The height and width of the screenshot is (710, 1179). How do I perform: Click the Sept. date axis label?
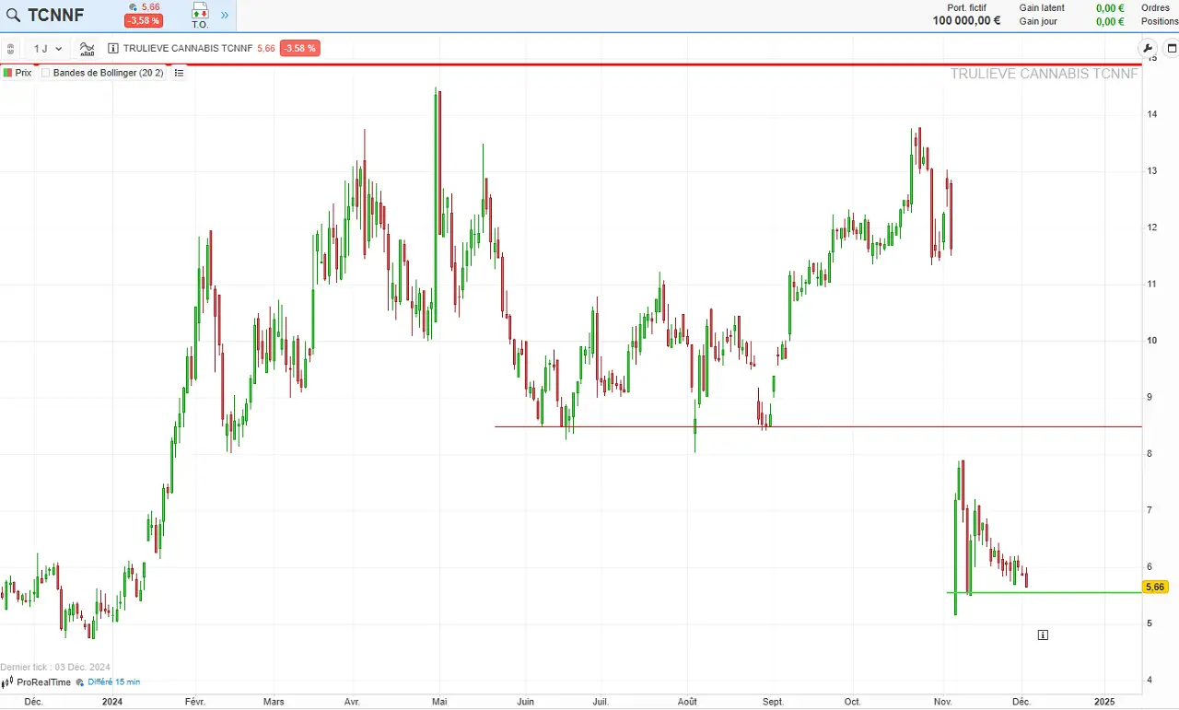click(774, 702)
